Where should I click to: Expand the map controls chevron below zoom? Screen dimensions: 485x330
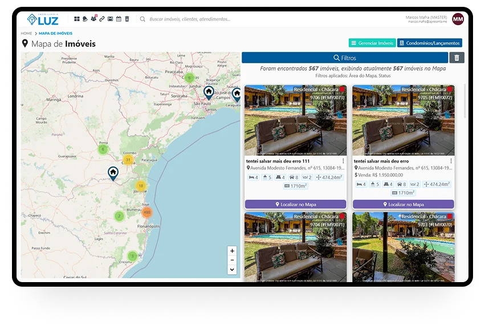coord(232,270)
